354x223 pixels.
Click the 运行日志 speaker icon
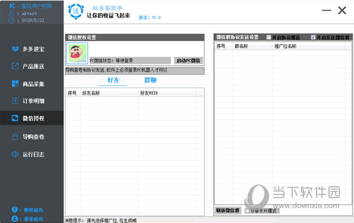(15, 154)
